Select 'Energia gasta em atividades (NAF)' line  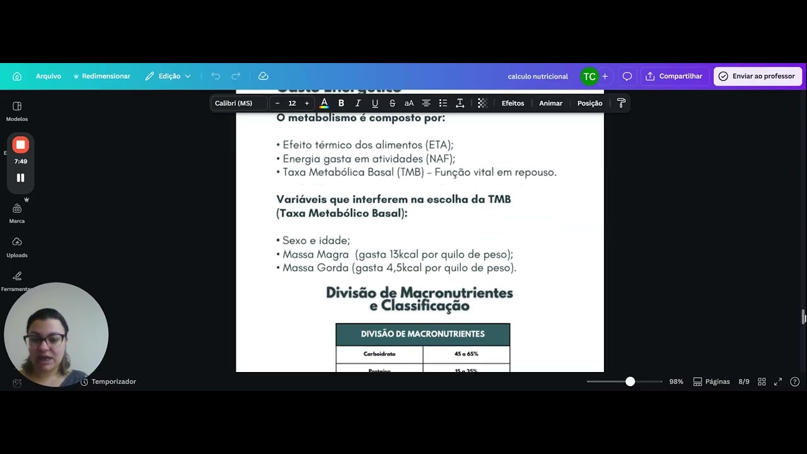pyautogui.click(x=366, y=159)
